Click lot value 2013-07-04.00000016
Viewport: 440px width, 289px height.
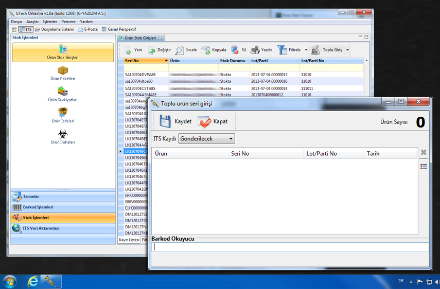(269, 81)
